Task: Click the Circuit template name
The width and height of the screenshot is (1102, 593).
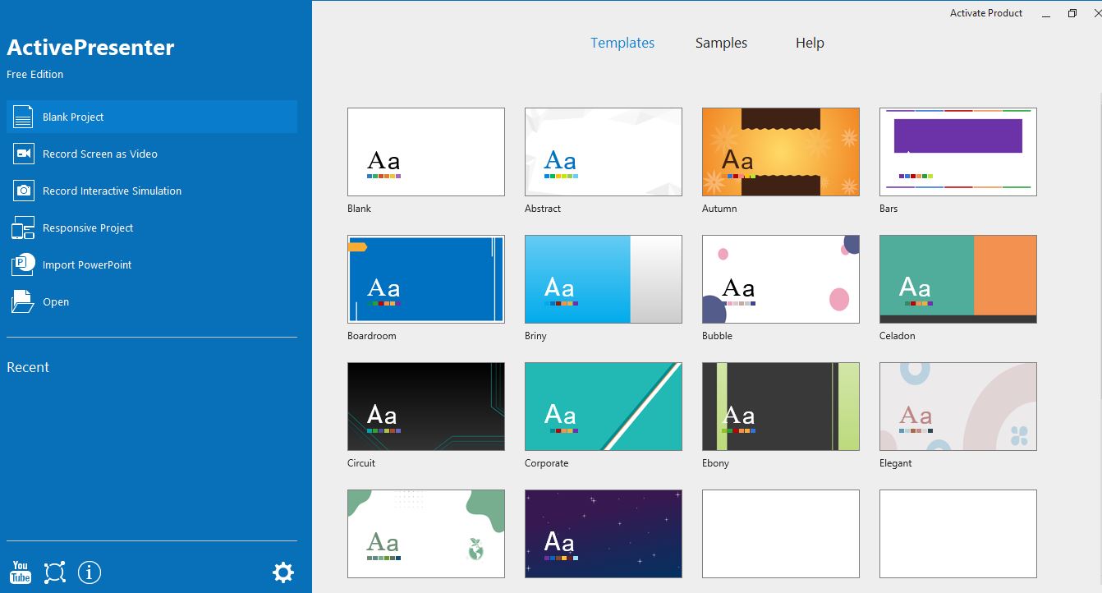Action: tap(361, 463)
